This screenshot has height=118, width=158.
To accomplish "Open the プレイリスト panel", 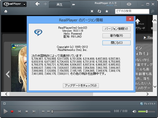I will (x=148, y=104).
